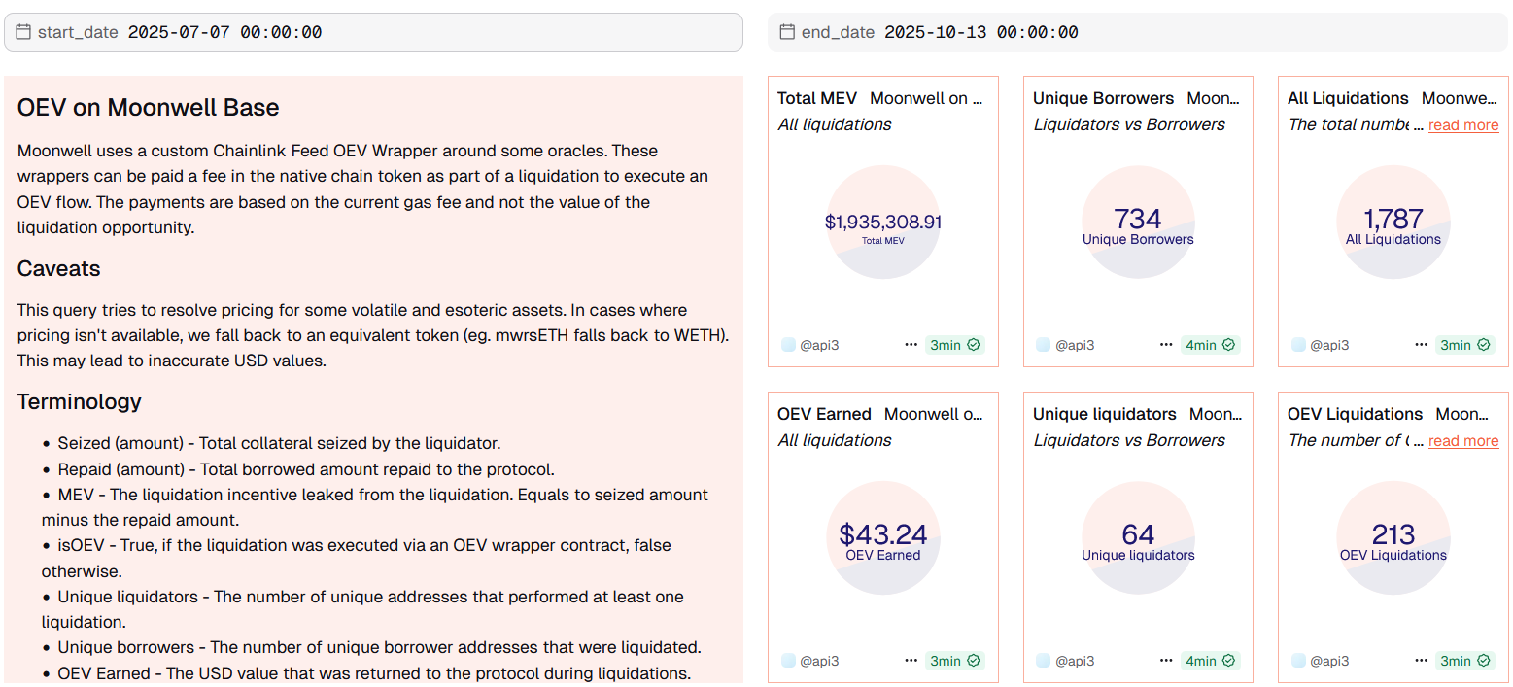1513x687 pixels.
Task: Open the Total MEV card title
Action: tap(817, 98)
